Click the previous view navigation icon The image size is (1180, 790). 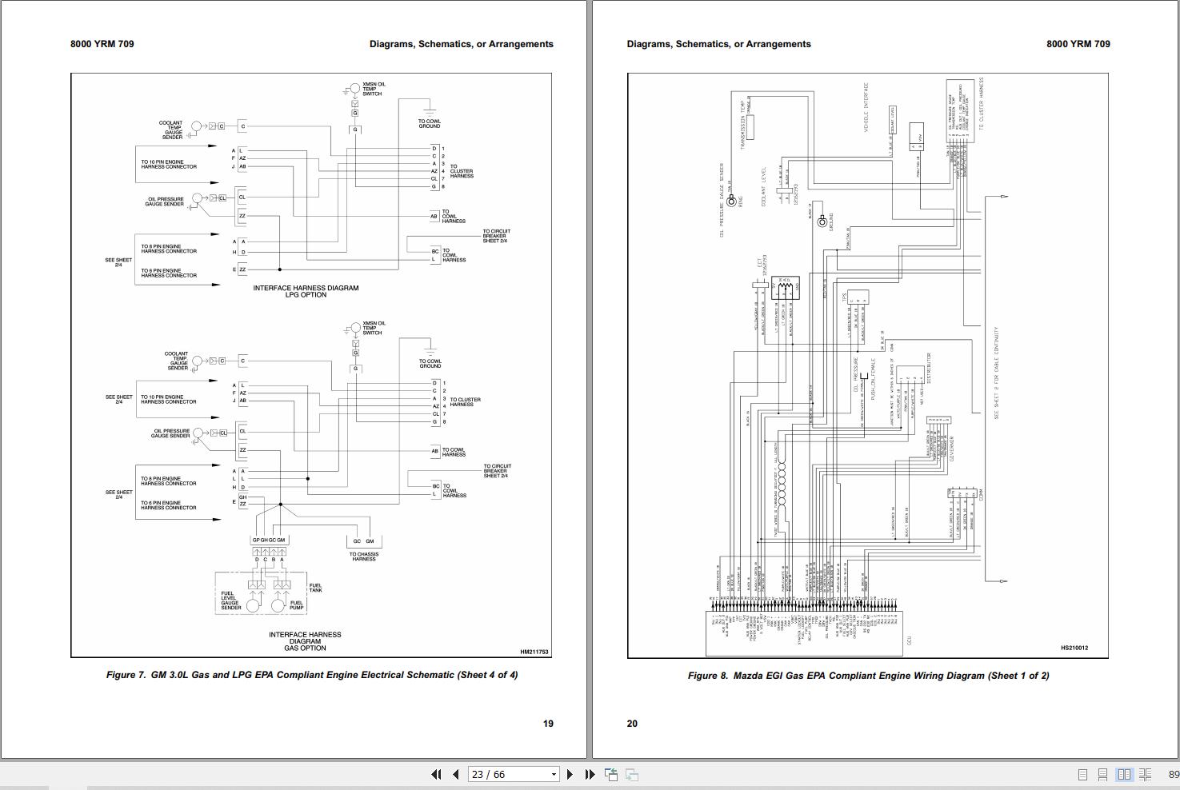611,774
